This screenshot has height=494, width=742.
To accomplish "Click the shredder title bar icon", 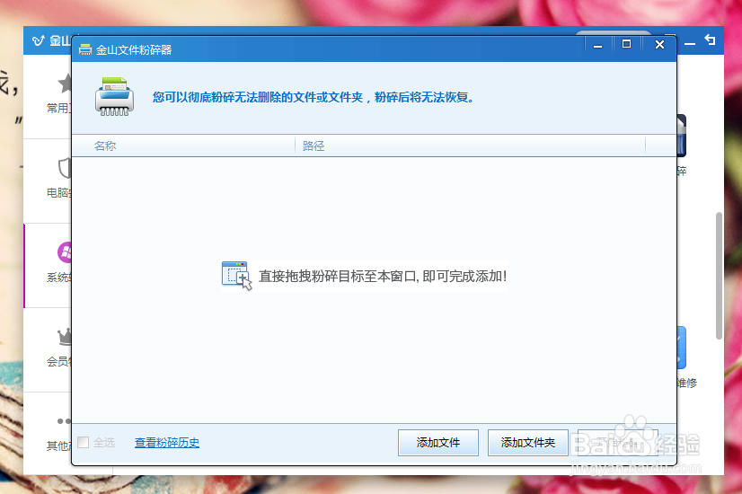I will point(85,49).
